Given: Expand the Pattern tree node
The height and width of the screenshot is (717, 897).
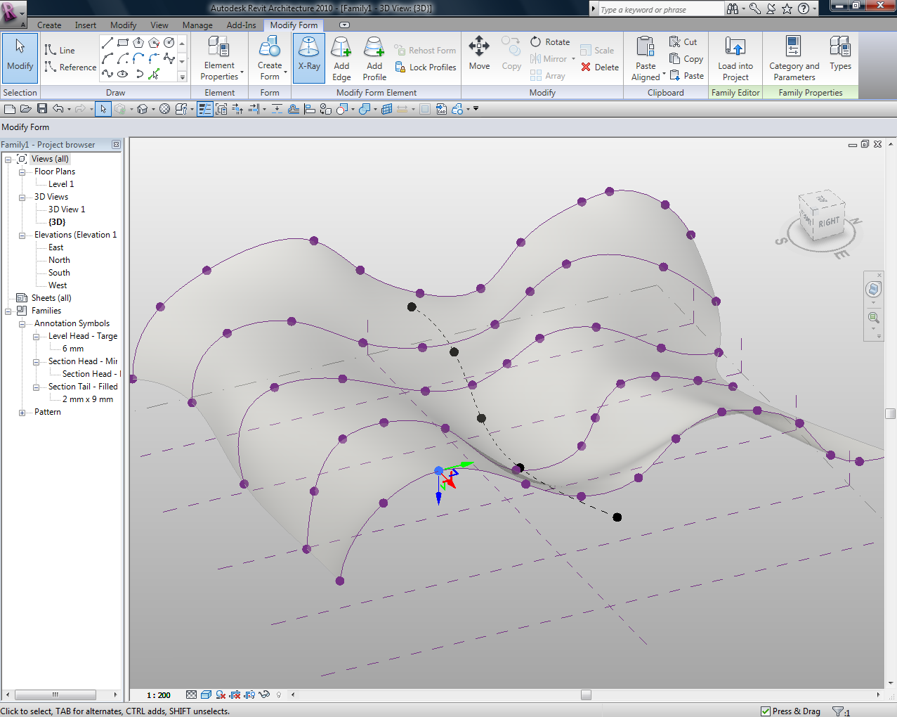Looking at the screenshot, I should (x=22, y=413).
